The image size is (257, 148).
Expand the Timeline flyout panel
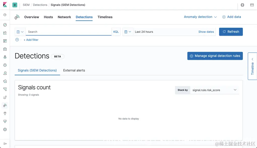point(252,66)
